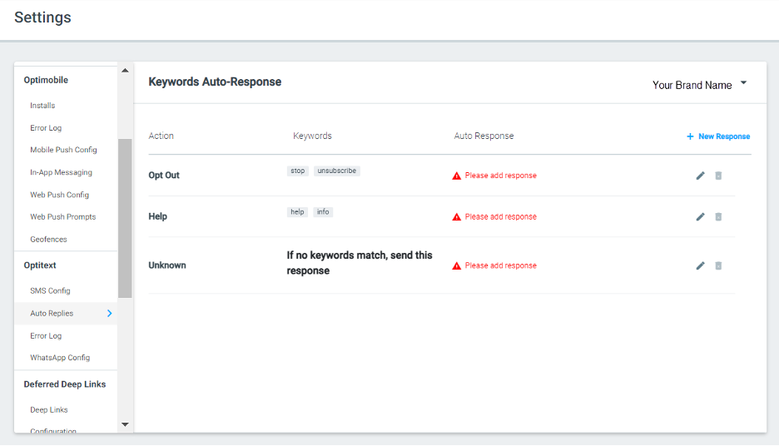Click the warning icon in Opt Out row
The height and width of the screenshot is (446, 779).
457,176
